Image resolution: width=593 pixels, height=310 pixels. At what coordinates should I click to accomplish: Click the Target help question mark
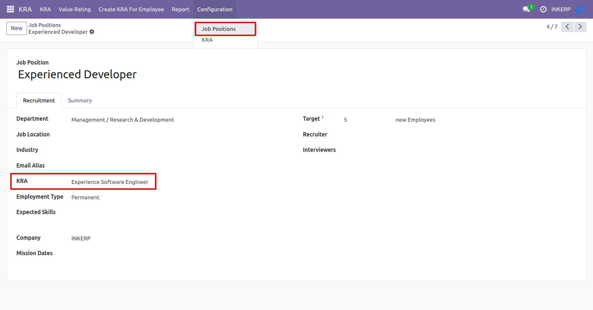[x=322, y=117]
